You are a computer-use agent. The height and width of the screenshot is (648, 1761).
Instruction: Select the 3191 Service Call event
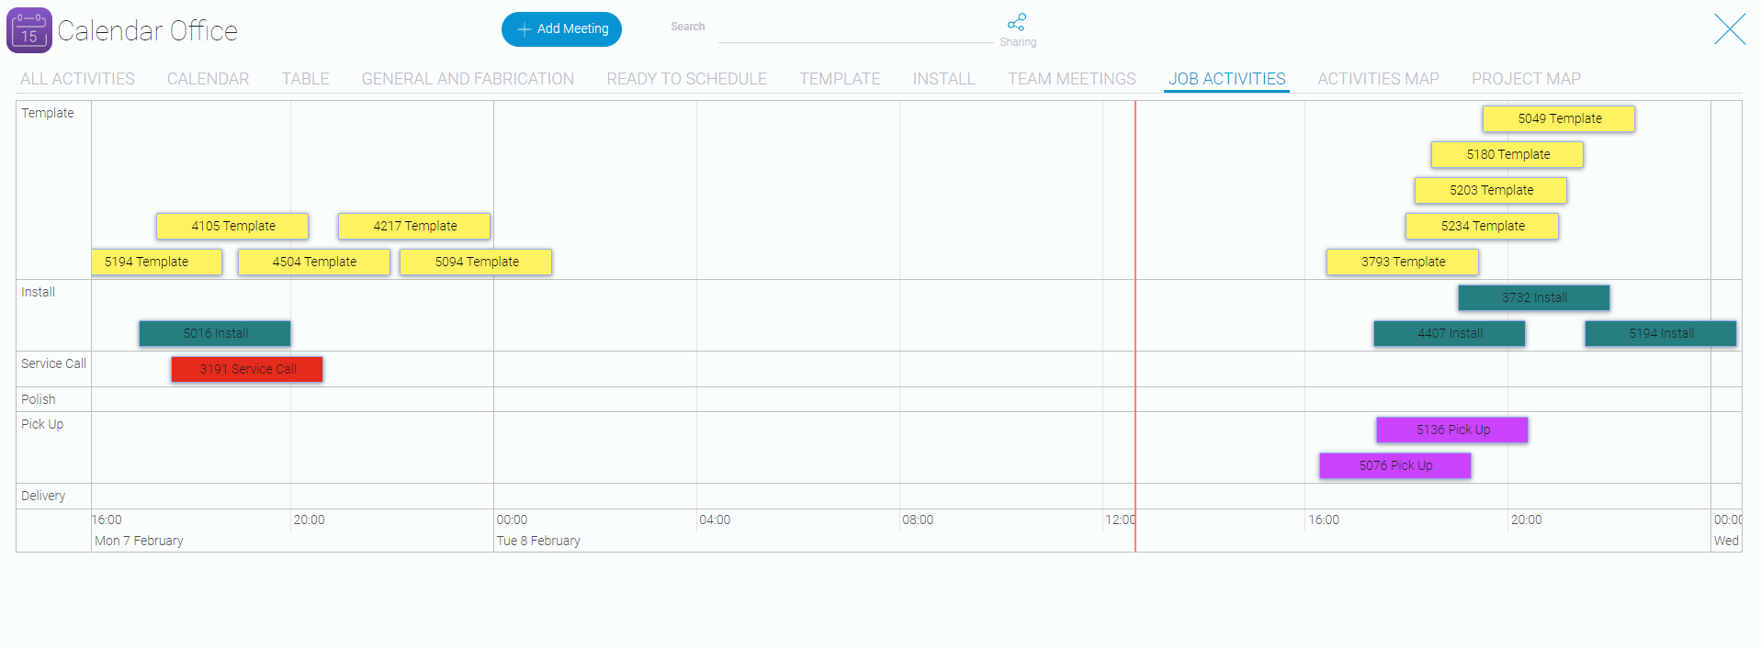pyautogui.click(x=247, y=369)
